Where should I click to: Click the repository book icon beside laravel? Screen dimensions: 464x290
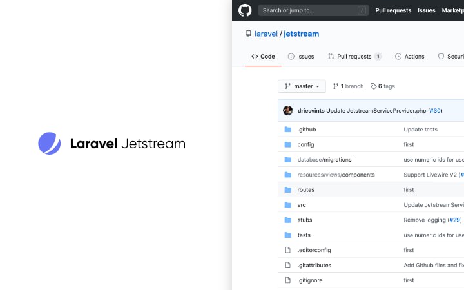(248, 34)
